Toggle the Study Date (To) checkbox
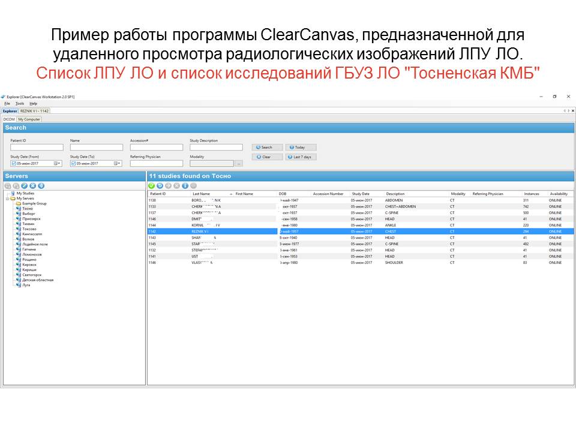576x432 pixels. coord(74,163)
